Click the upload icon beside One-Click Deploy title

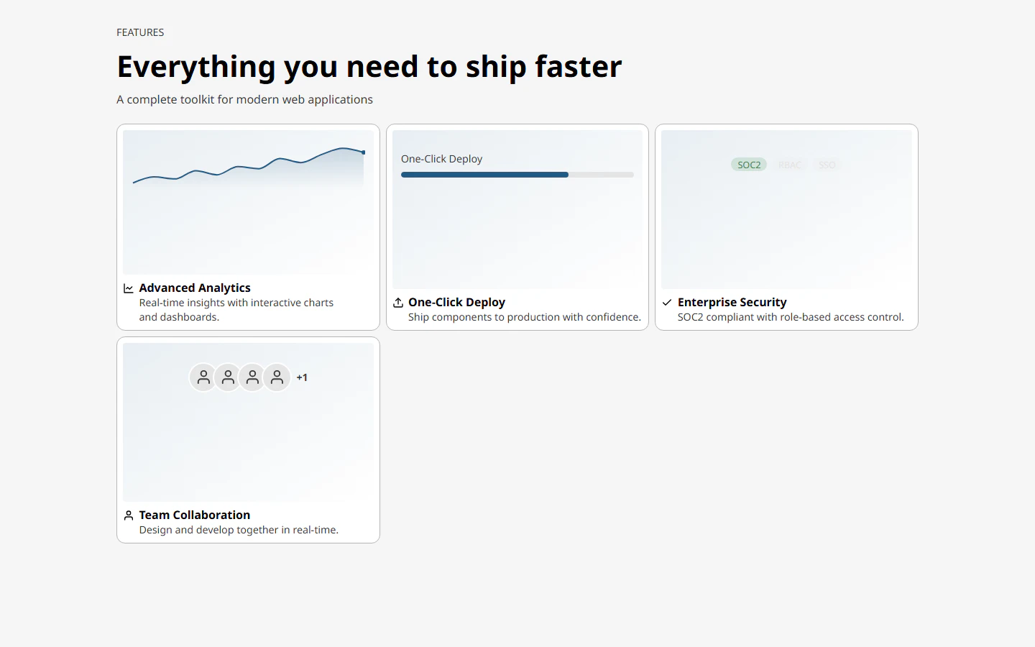coord(398,303)
